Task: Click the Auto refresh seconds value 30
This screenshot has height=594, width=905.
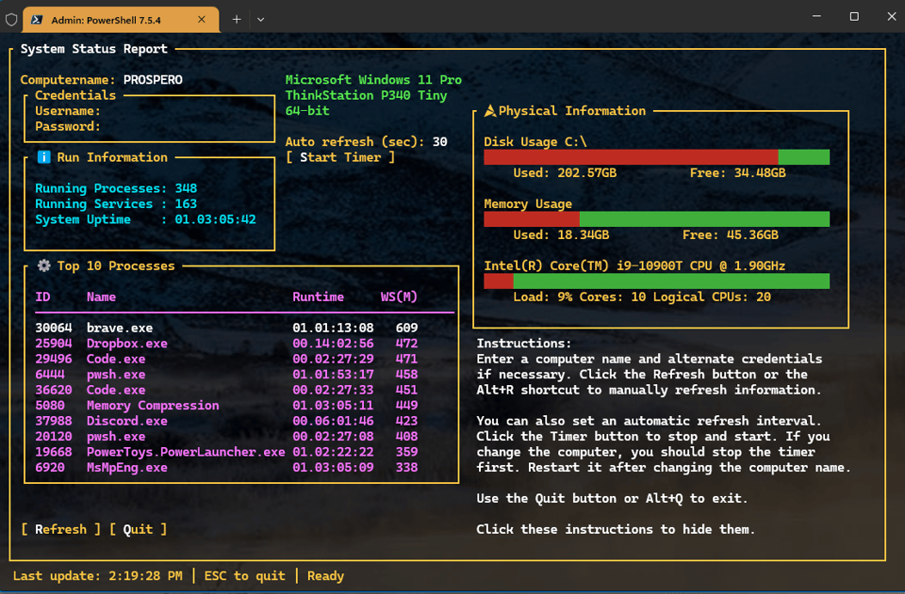Action: 439,141
